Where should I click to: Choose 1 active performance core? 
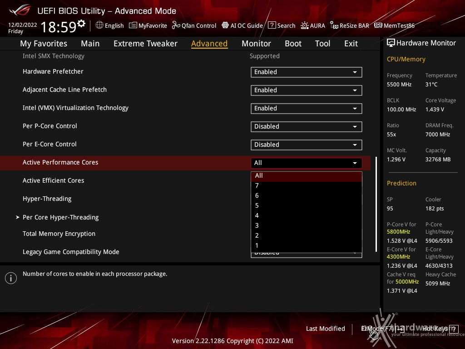coord(307,245)
